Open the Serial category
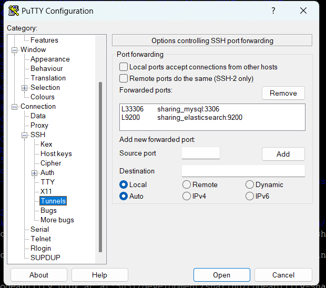The width and height of the screenshot is (326, 288). coord(39,229)
